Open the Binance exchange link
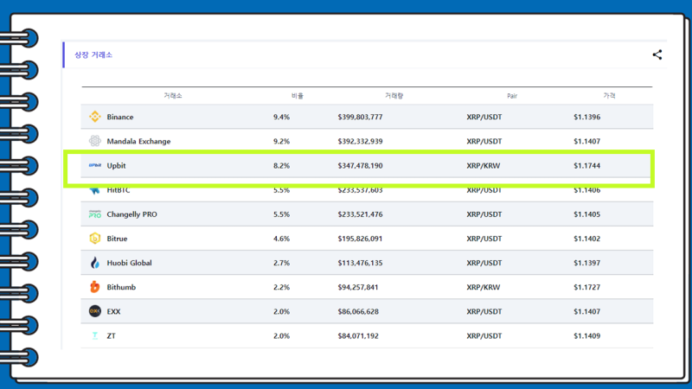This screenshot has width=692, height=389. coord(120,117)
